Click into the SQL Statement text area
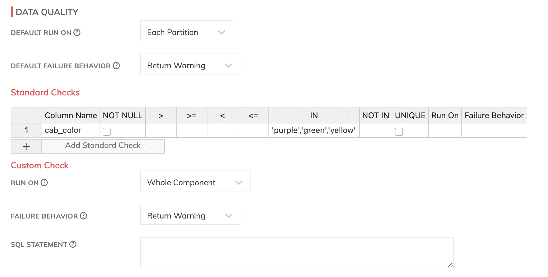This screenshot has height=277, width=548. pyautogui.click(x=297, y=253)
